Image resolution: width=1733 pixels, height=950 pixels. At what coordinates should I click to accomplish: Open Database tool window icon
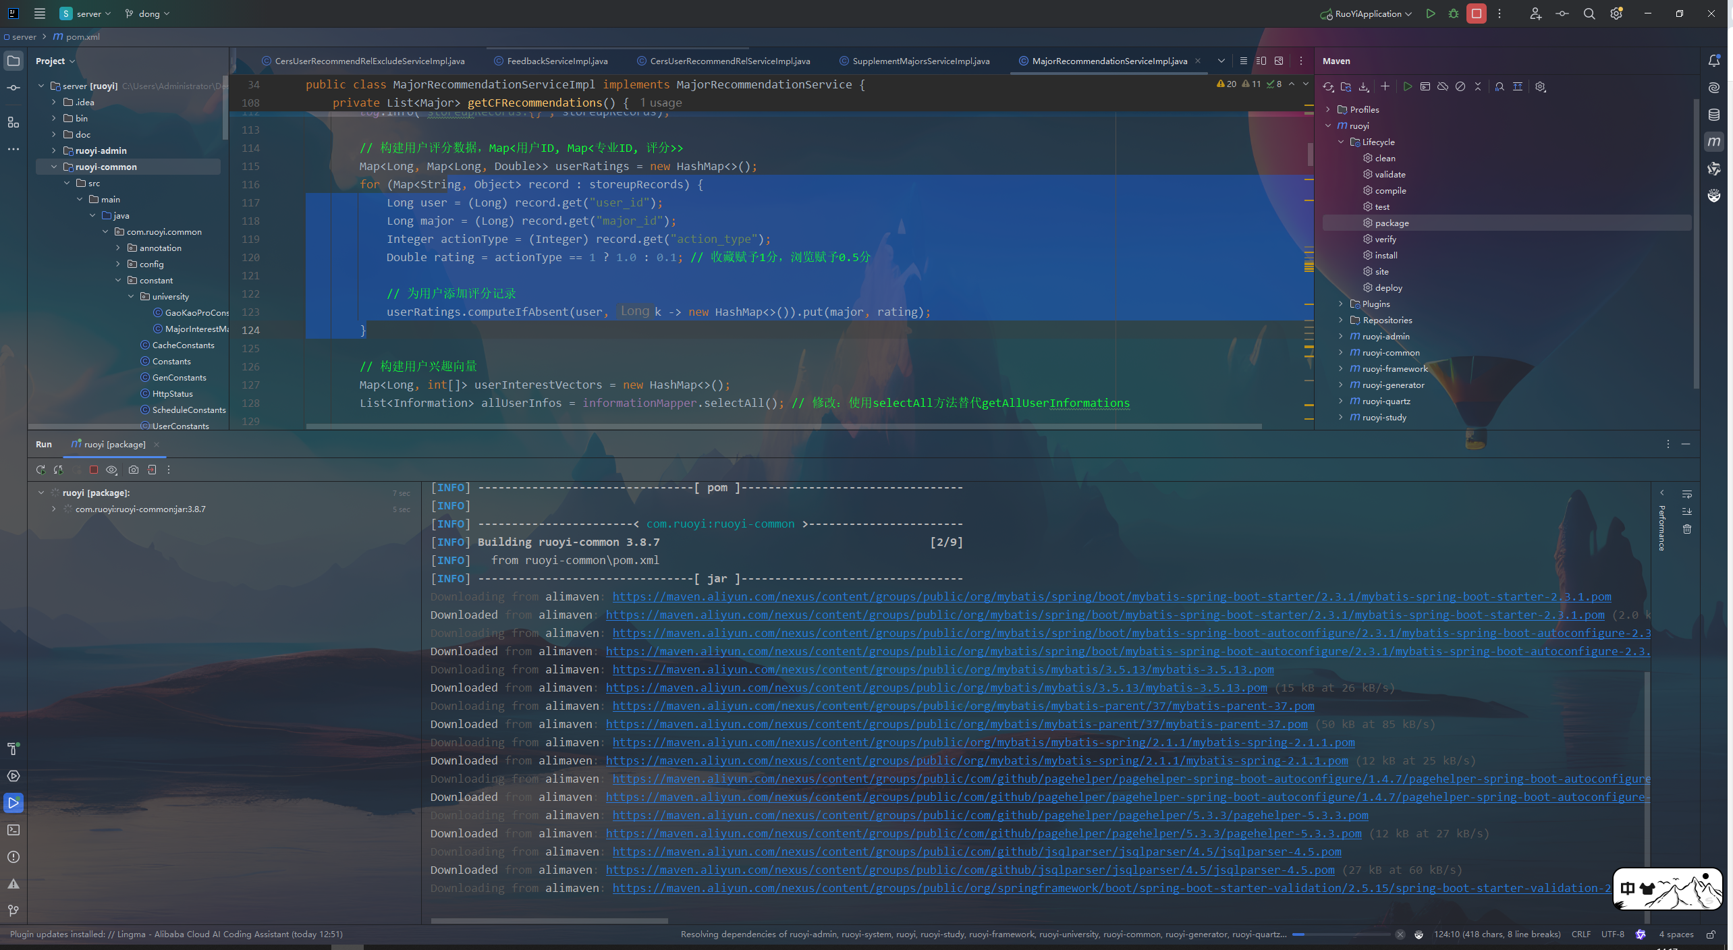click(x=1713, y=115)
